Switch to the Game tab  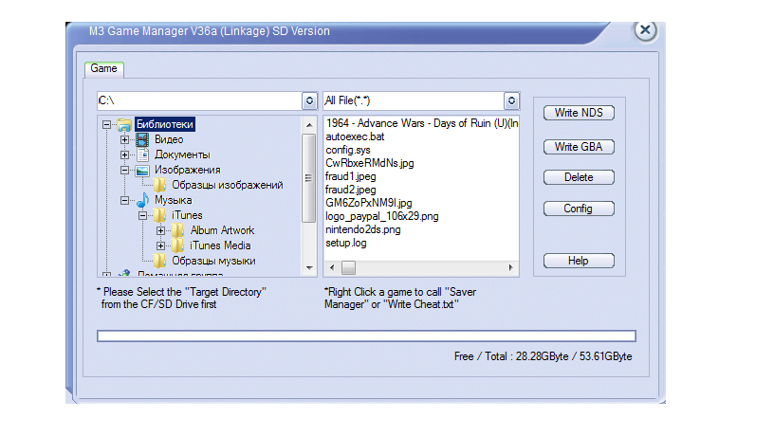click(x=103, y=69)
